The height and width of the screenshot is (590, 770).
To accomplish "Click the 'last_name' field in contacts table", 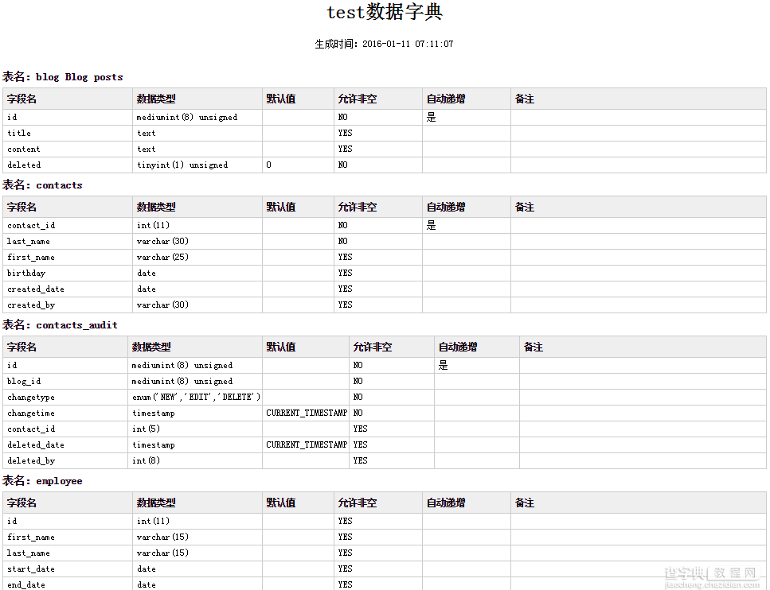I will tap(68, 241).
